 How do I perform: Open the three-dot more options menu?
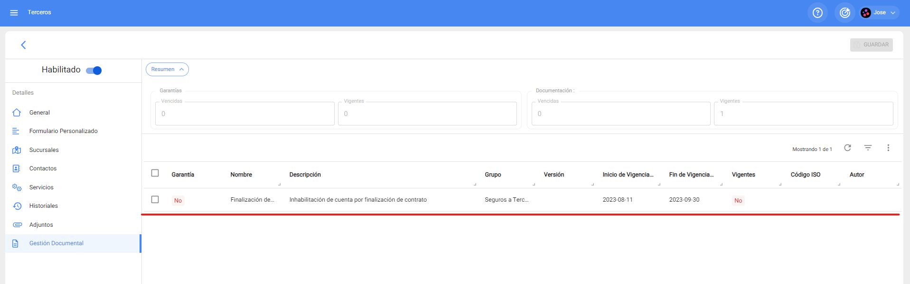pos(888,148)
